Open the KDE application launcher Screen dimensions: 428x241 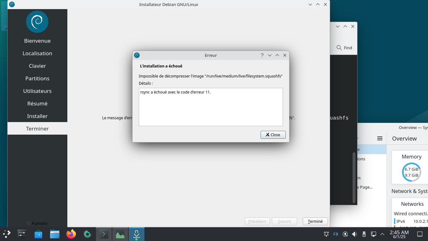[x=7, y=234]
